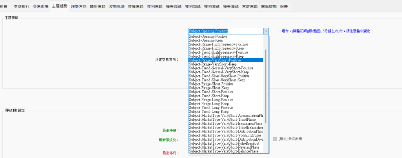Return to the 前頁 tab
This screenshot has height=158, width=402.
(x=4, y=7)
